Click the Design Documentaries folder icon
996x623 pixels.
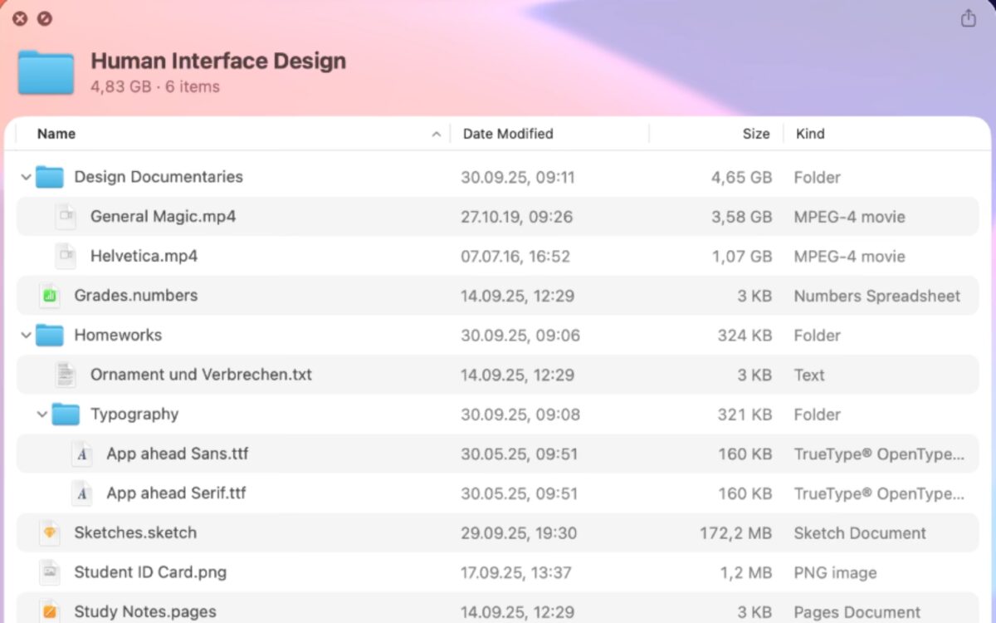point(50,176)
